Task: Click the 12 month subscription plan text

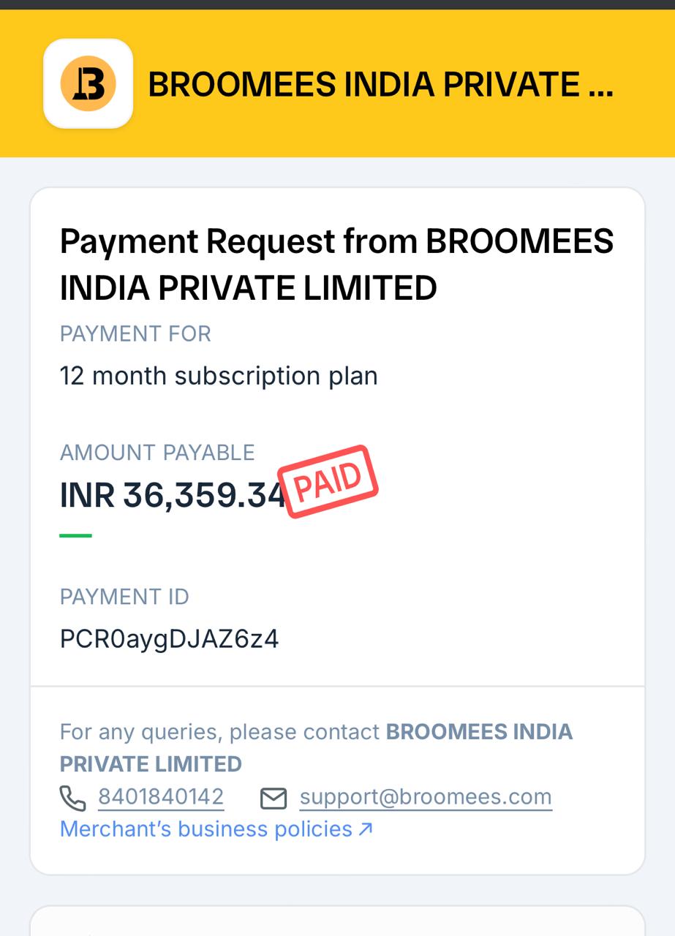Action: click(219, 377)
